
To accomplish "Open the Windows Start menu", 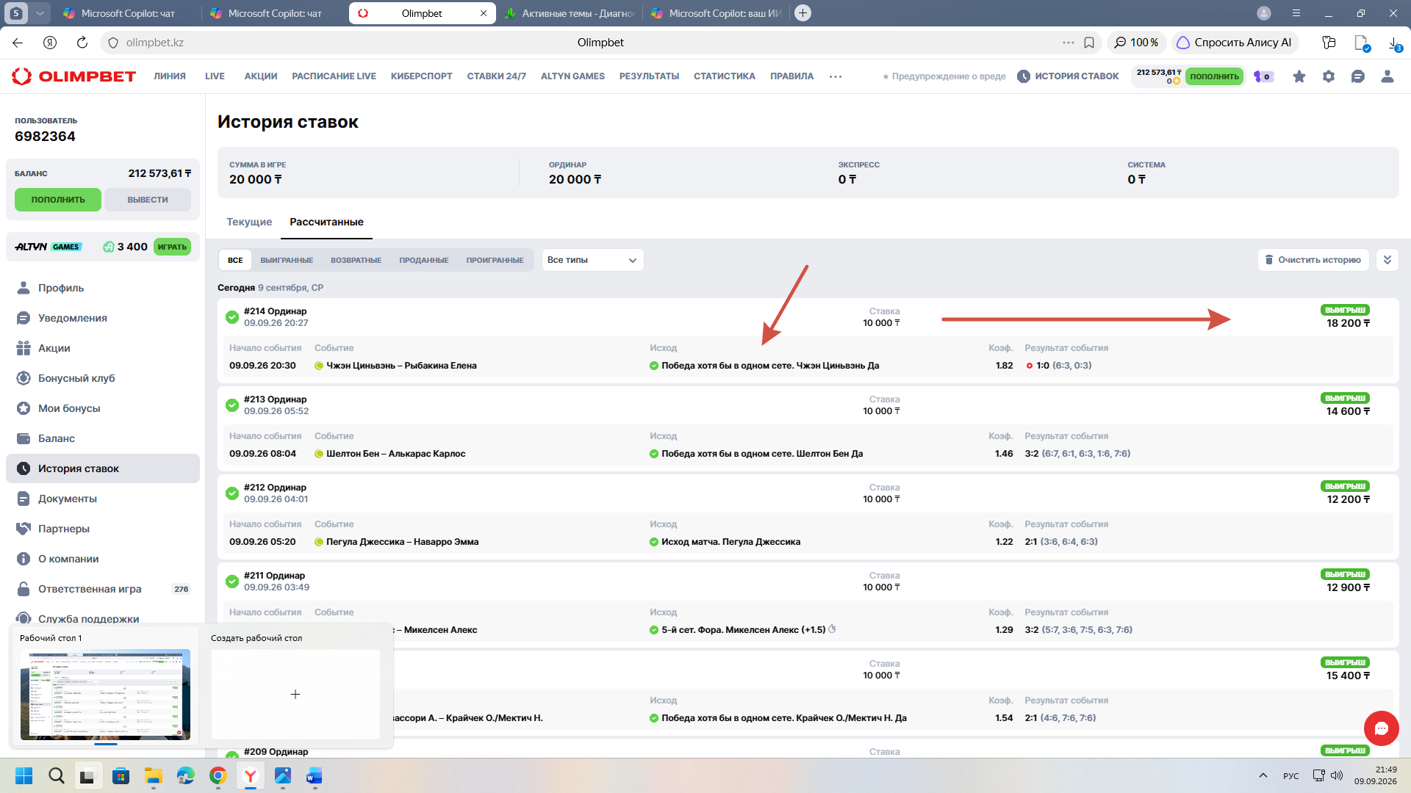I will tap(24, 776).
